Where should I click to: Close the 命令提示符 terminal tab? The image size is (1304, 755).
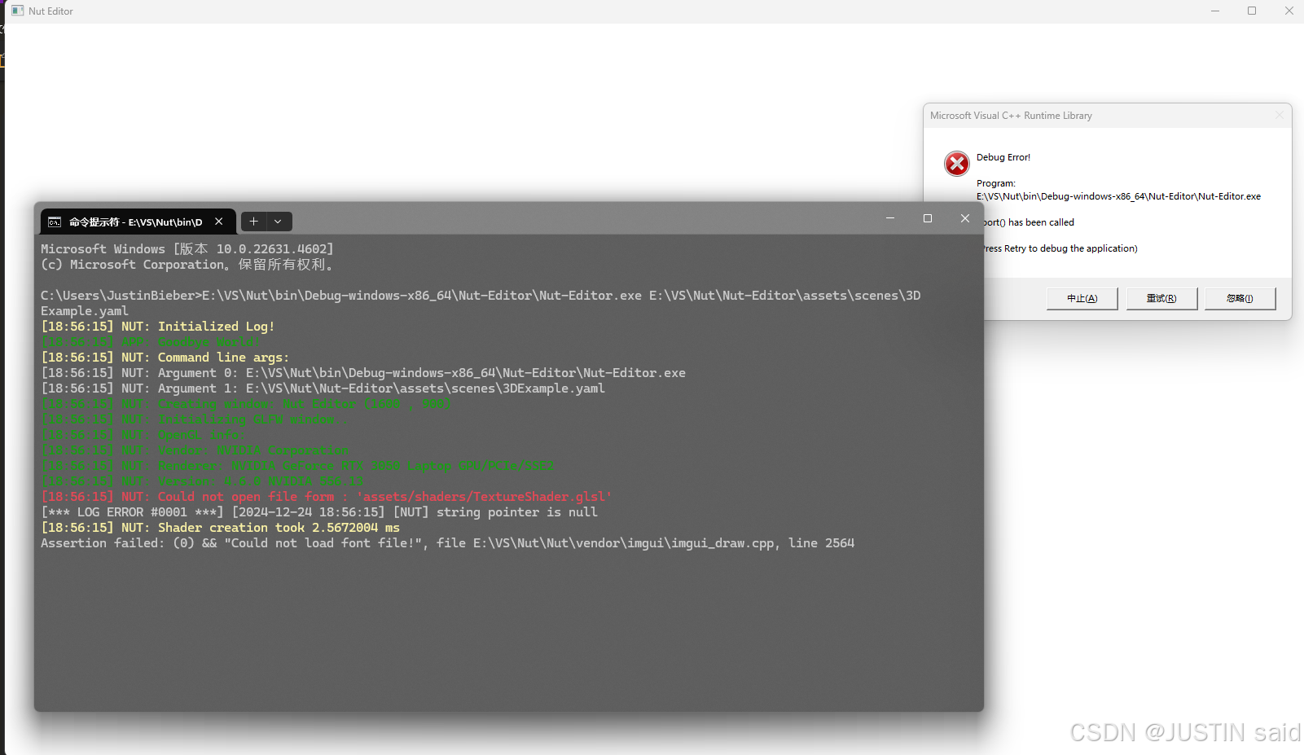[219, 222]
